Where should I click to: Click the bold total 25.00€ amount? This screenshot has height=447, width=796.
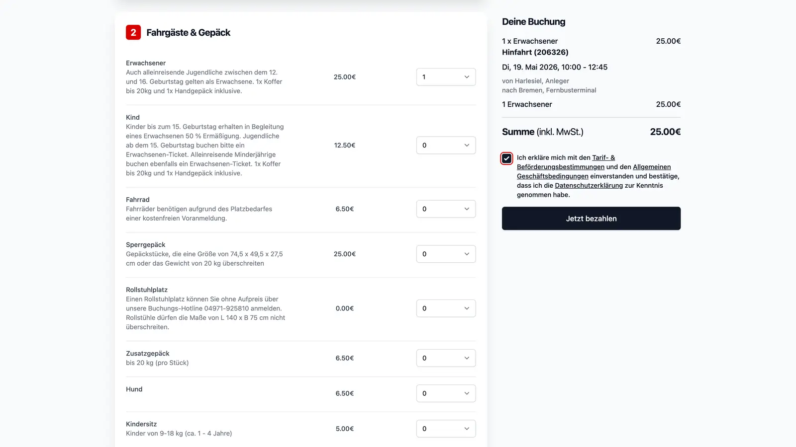click(x=665, y=132)
